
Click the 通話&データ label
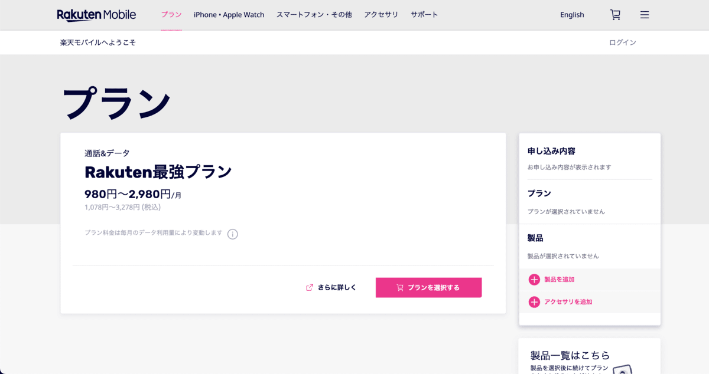tap(107, 153)
